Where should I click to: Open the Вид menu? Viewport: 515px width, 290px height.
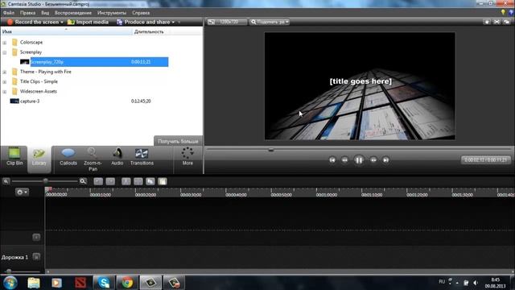point(45,13)
